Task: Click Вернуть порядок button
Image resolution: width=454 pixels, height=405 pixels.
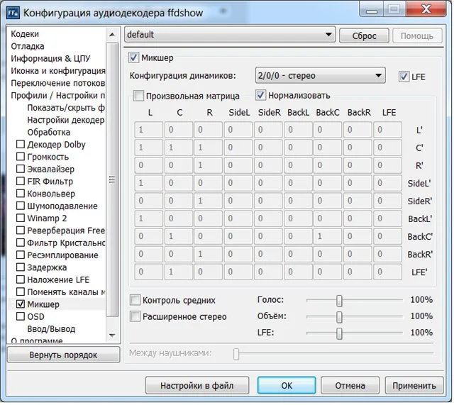Action: (x=63, y=355)
